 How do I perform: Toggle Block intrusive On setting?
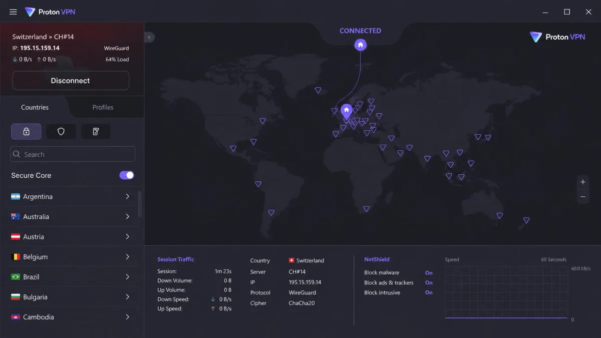pos(429,293)
